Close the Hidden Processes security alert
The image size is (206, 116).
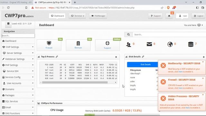click(203, 95)
